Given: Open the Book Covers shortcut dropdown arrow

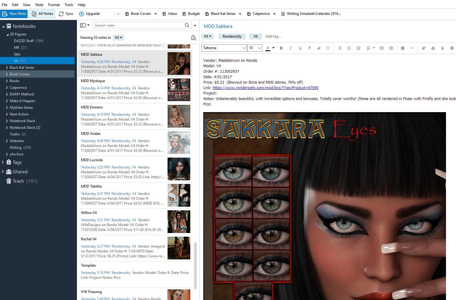Looking at the screenshot, I should (x=155, y=14).
